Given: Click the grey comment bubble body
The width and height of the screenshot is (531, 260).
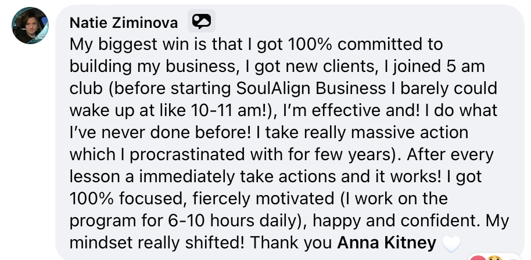Looking at the screenshot, I should pyautogui.click(x=290, y=132).
